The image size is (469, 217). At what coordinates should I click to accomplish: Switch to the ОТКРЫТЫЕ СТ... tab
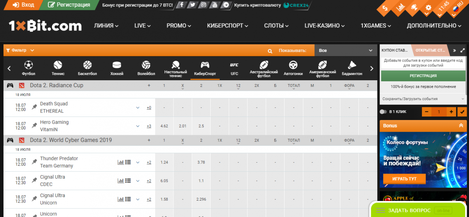tap(430, 50)
